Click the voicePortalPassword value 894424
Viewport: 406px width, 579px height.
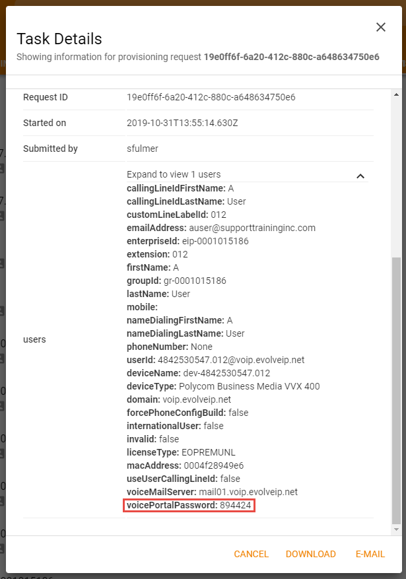coord(235,505)
